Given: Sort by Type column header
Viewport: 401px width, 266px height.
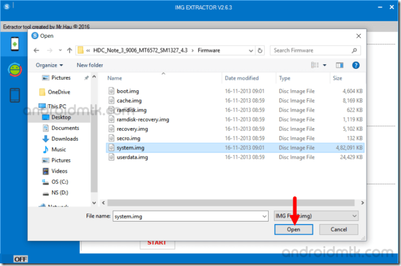Looking at the screenshot, I should [x=285, y=78].
